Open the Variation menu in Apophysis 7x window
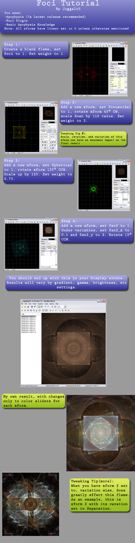Viewport: 135px width, 543px height. pyautogui.click(x=40, y=304)
